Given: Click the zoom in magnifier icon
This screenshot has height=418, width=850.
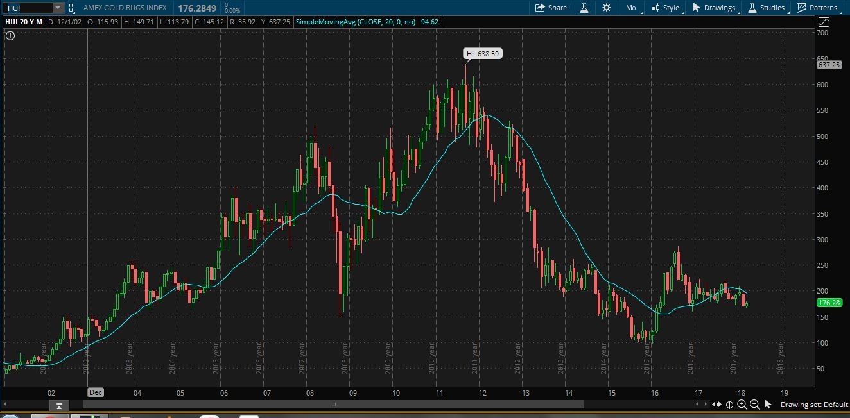Looking at the screenshot, I should [742, 404].
